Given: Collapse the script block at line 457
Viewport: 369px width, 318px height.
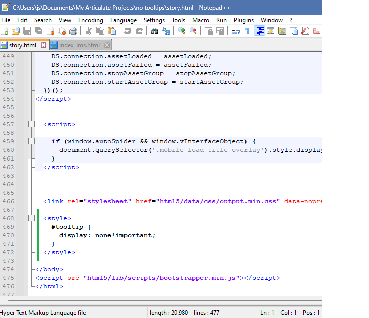Looking at the screenshot, I should tap(32, 124).
